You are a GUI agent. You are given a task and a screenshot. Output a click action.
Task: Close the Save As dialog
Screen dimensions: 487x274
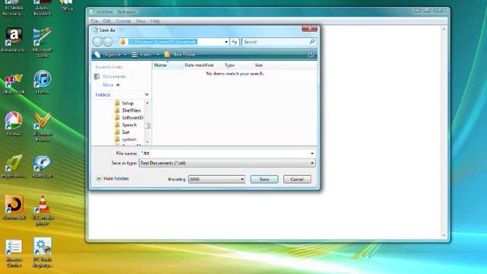[310, 29]
